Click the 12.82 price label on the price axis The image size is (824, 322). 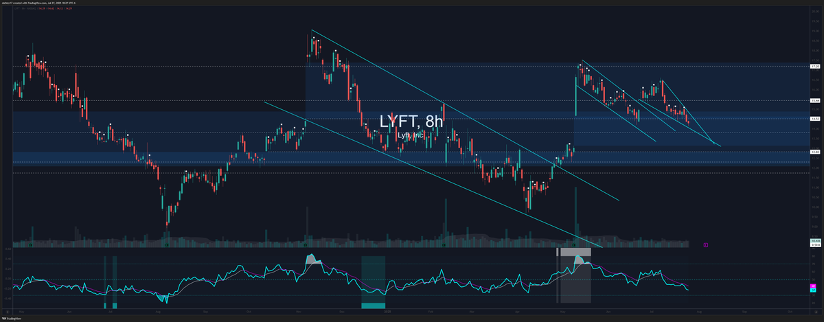point(816,152)
